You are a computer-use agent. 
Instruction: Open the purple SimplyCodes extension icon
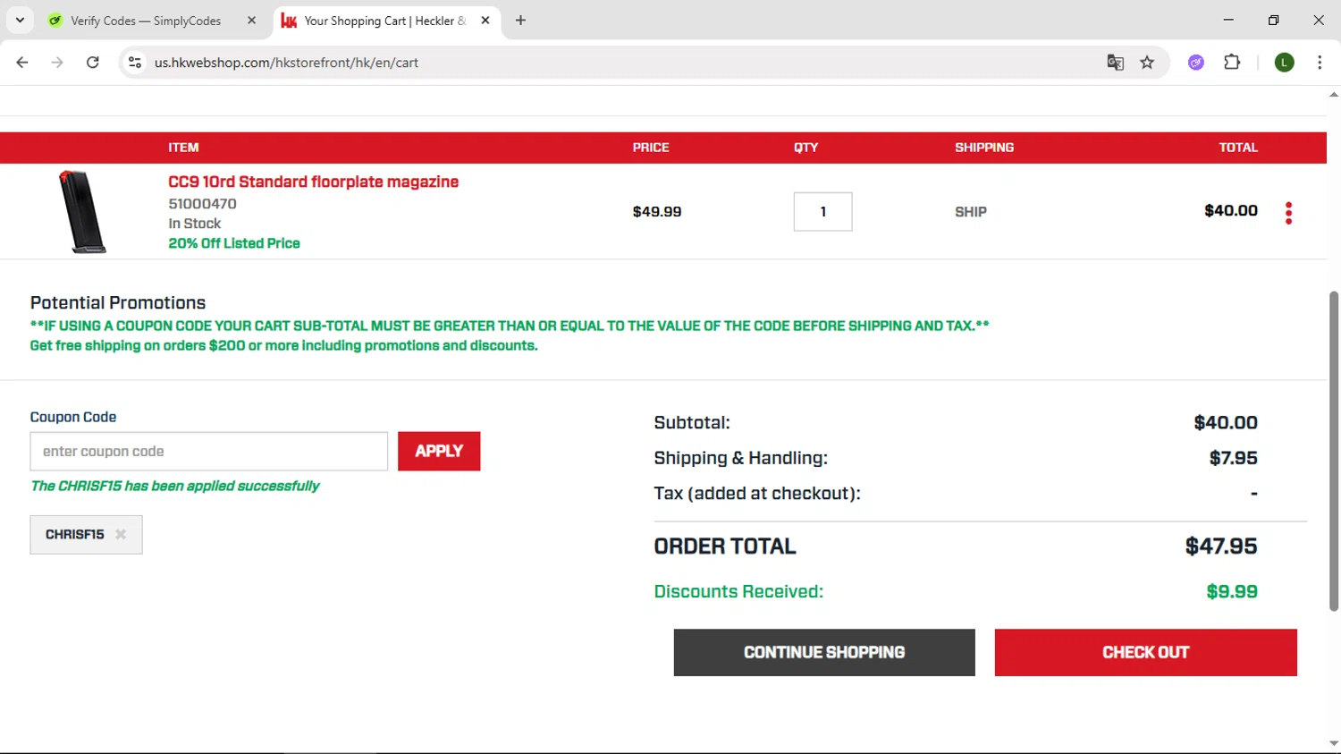pyautogui.click(x=1196, y=63)
